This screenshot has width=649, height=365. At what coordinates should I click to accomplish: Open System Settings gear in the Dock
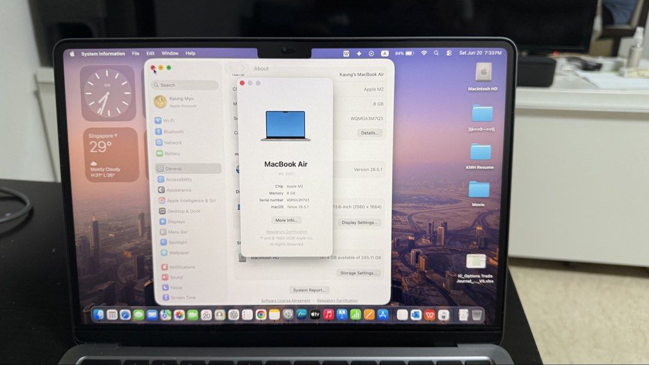[288, 315]
